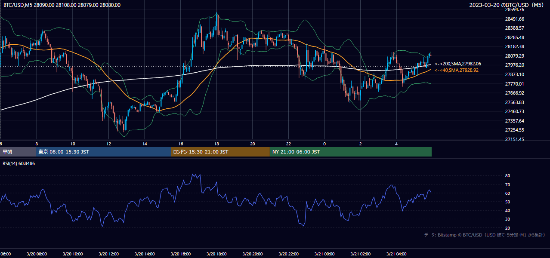Select the 3/20 22:00 bottom time label

pyautogui.click(x=288, y=254)
